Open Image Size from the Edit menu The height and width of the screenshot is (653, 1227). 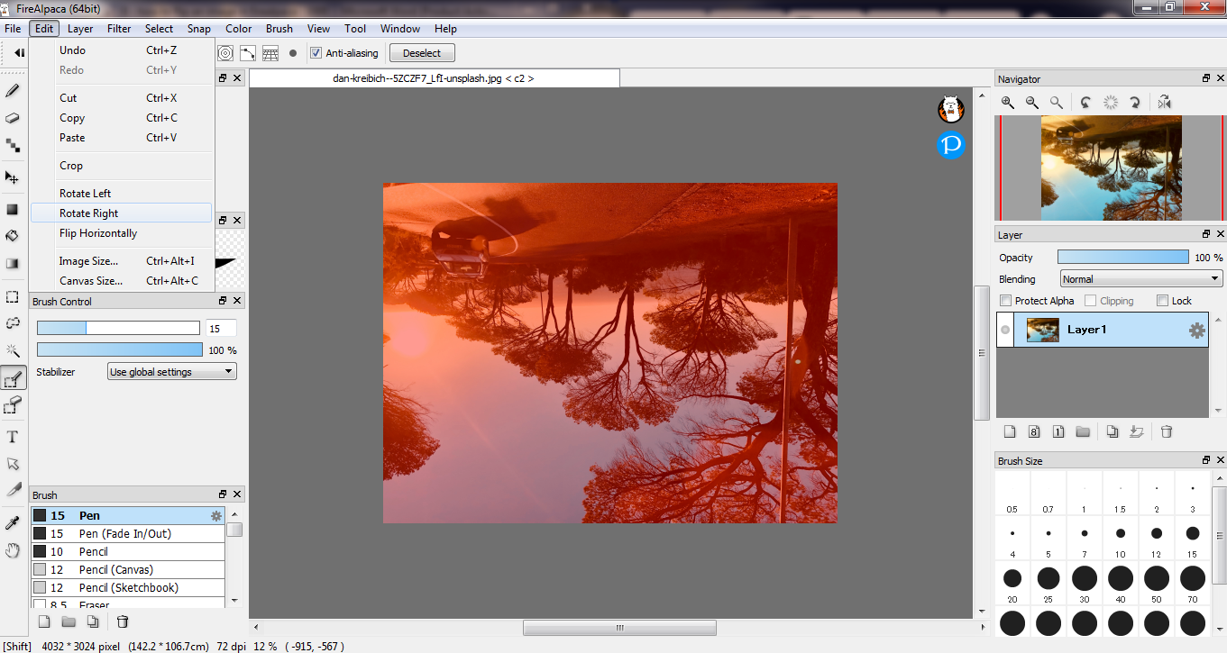[122, 261]
